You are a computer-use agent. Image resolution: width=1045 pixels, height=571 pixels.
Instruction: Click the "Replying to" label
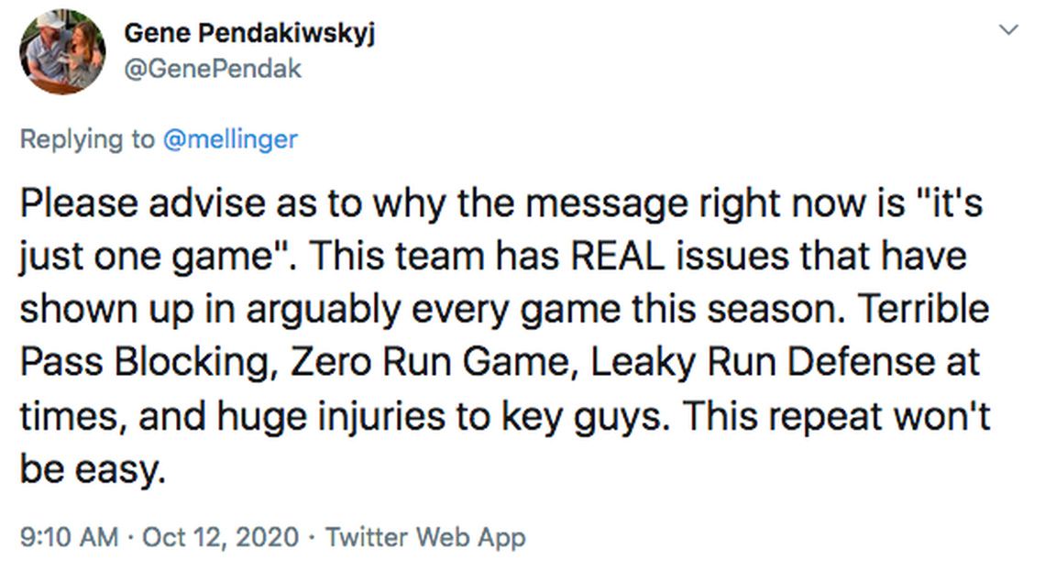tap(87, 139)
